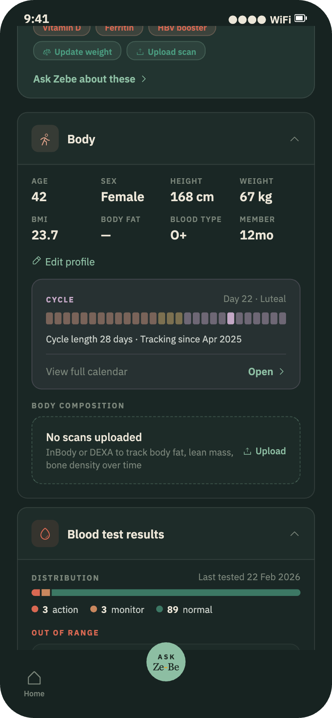This screenshot has width=332, height=718.
Task: Collapse the Body section chevron
Action: coord(295,139)
